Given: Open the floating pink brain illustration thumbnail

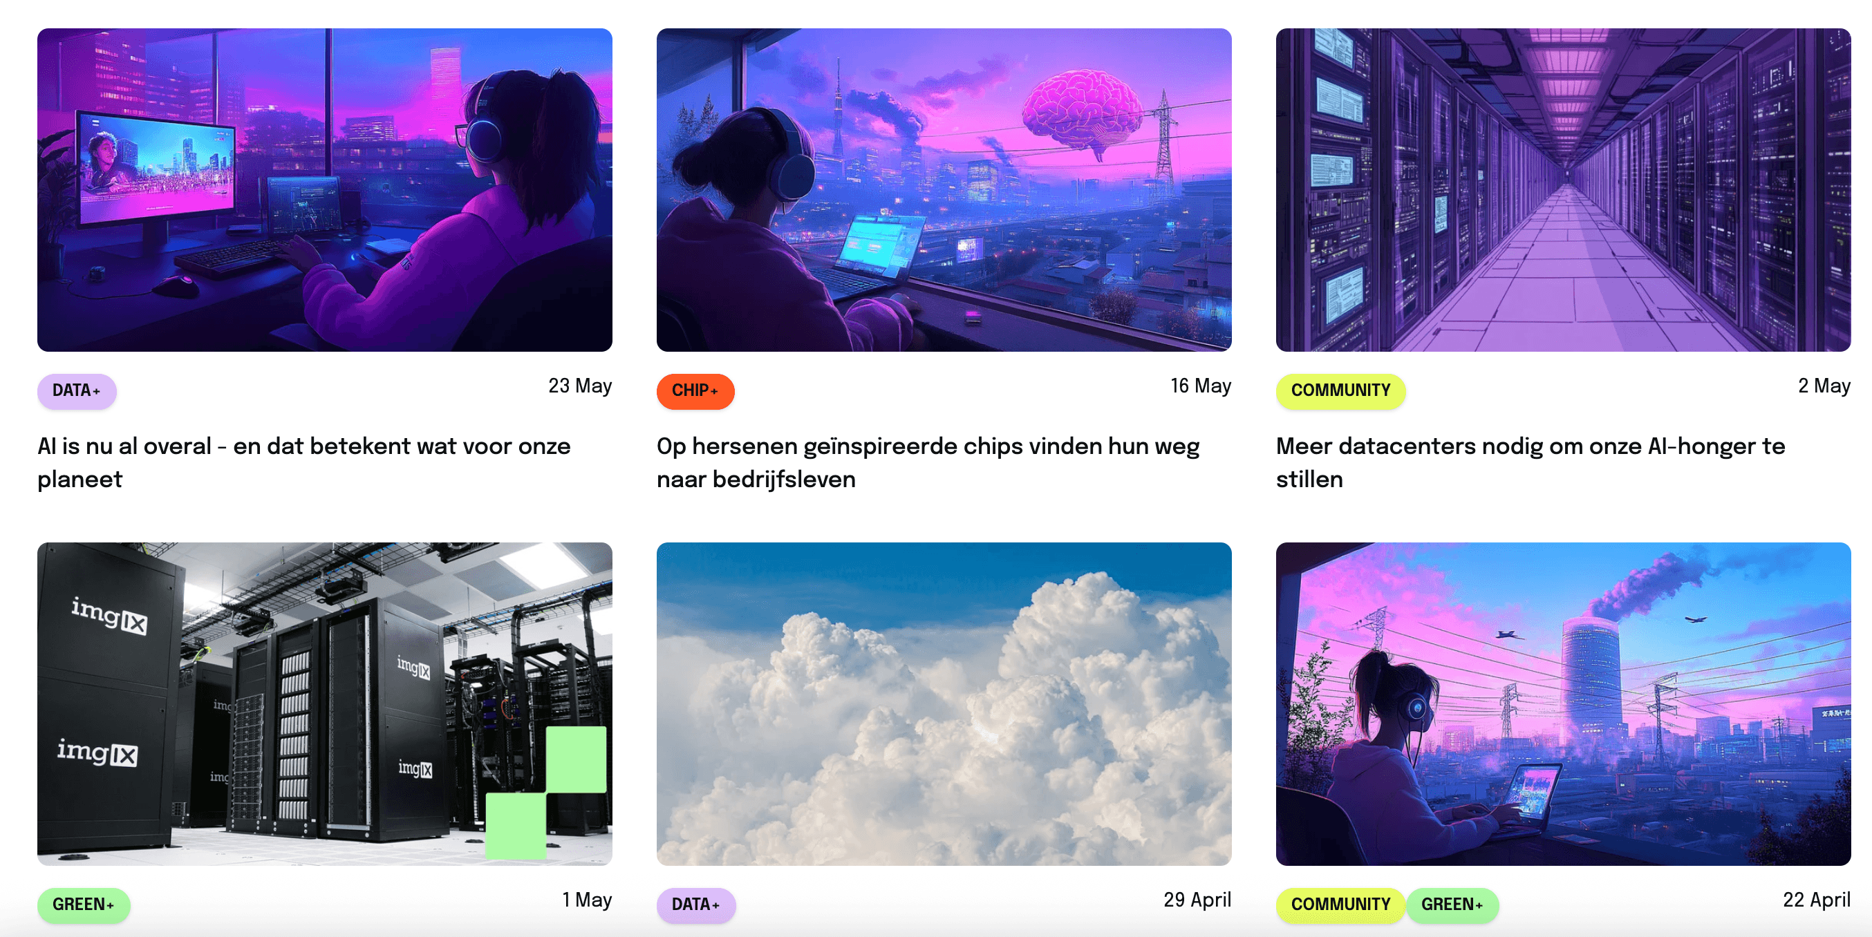Looking at the screenshot, I should tap(944, 190).
